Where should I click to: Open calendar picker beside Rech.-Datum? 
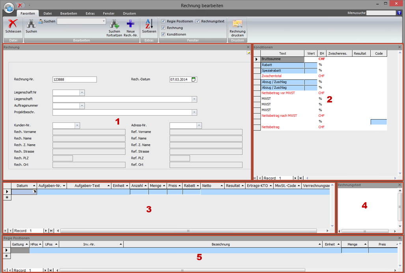(x=194, y=79)
